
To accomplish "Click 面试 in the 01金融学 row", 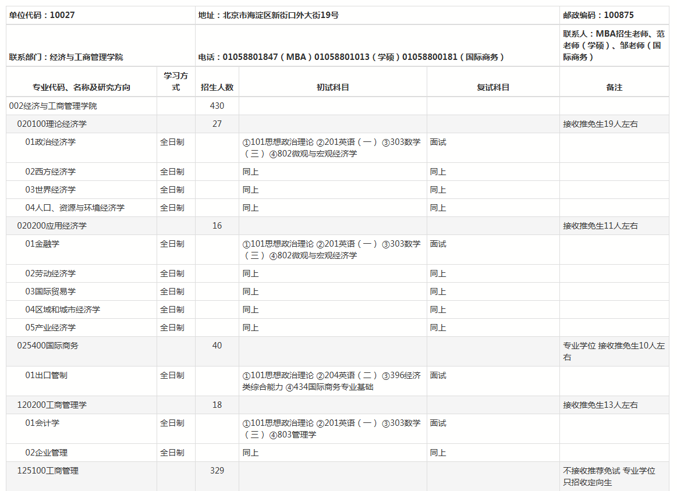I will pyautogui.click(x=438, y=244).
